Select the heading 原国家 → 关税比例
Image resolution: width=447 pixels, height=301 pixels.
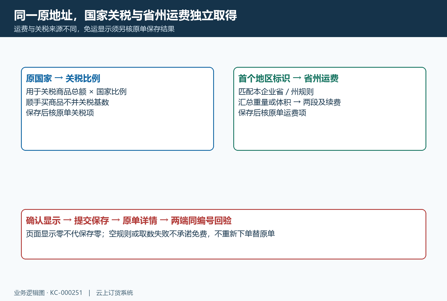(63, 79)
